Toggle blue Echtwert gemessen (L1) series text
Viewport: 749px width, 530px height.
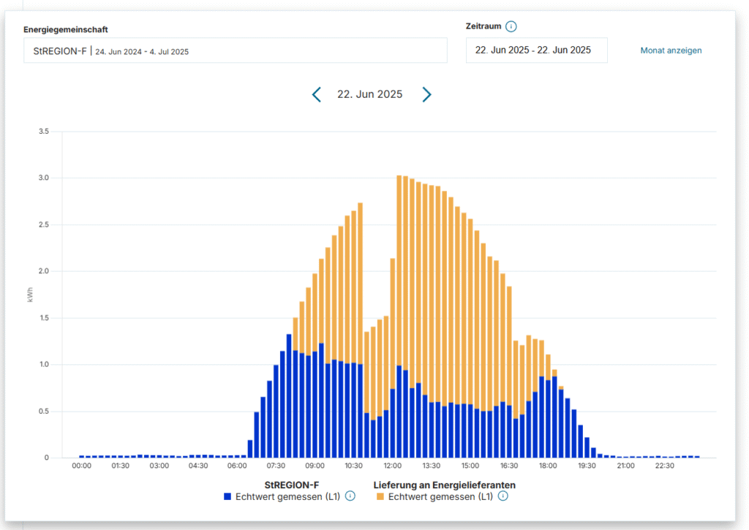[x=287, y=496]
